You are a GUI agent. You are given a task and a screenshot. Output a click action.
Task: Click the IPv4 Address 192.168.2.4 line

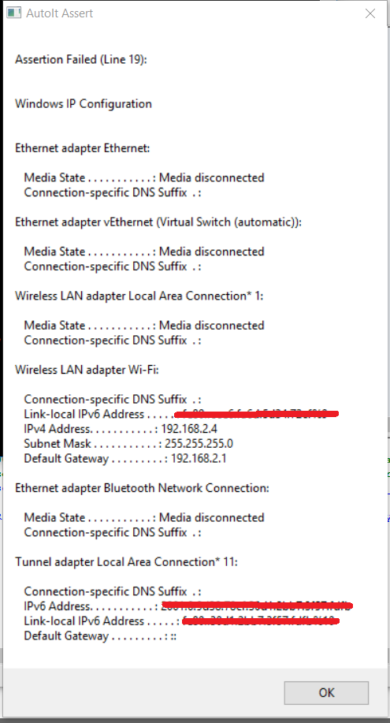(x=121, y=429)
